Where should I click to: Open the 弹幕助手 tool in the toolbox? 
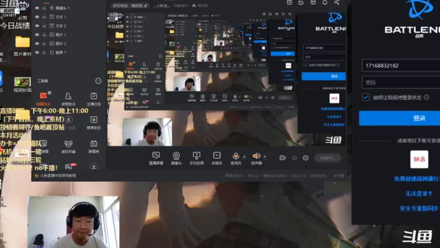coord(43,99)
